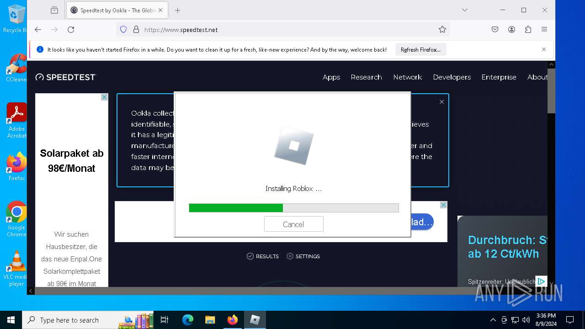Close the Speedtest by Ookla tab
This screenshot has width=585, height=329.
[160, 10]
